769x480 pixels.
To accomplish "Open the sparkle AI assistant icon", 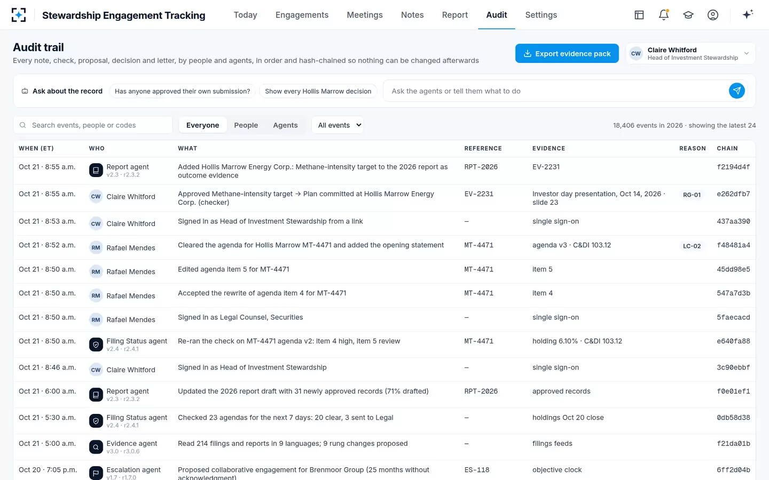I will point(748,14).
